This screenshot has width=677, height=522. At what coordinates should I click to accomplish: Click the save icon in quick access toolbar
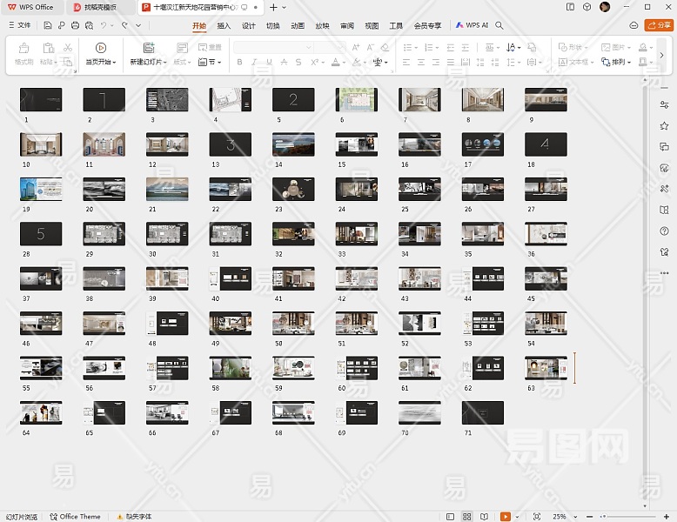point(48,26)
